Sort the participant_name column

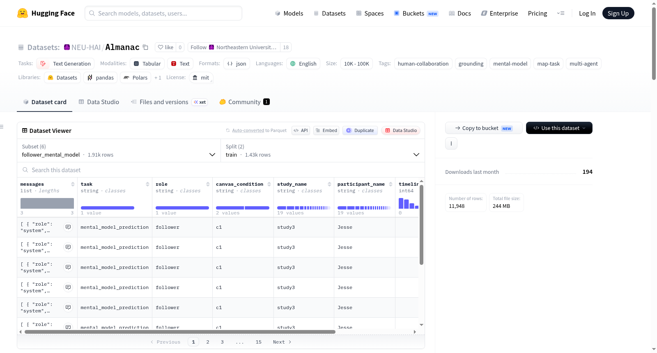pyautogui.click(x=391, y=184)
